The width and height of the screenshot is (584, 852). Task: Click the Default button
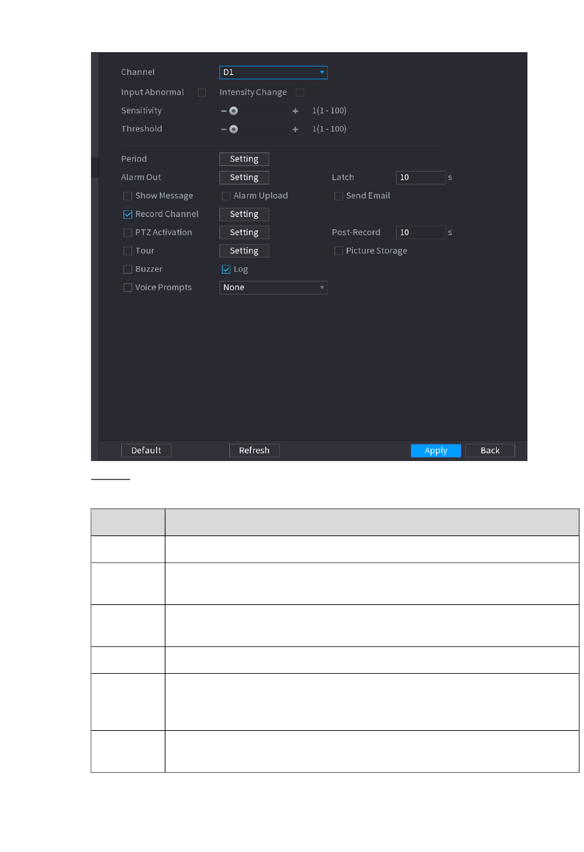tap(146, 451)
